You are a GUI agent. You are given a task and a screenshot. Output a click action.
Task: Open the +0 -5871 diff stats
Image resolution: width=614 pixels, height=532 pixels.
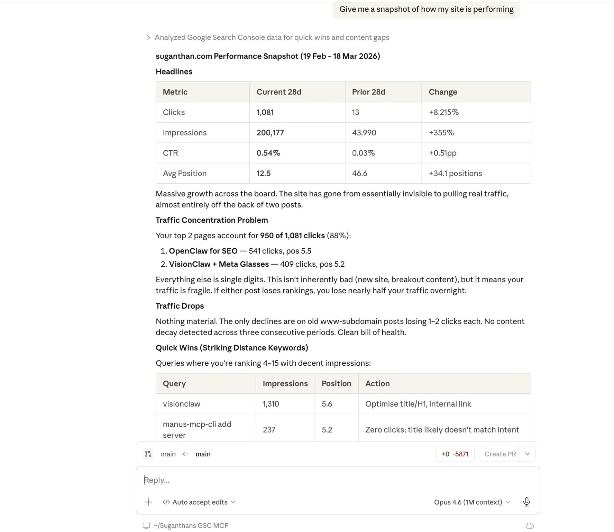point(455,454)
